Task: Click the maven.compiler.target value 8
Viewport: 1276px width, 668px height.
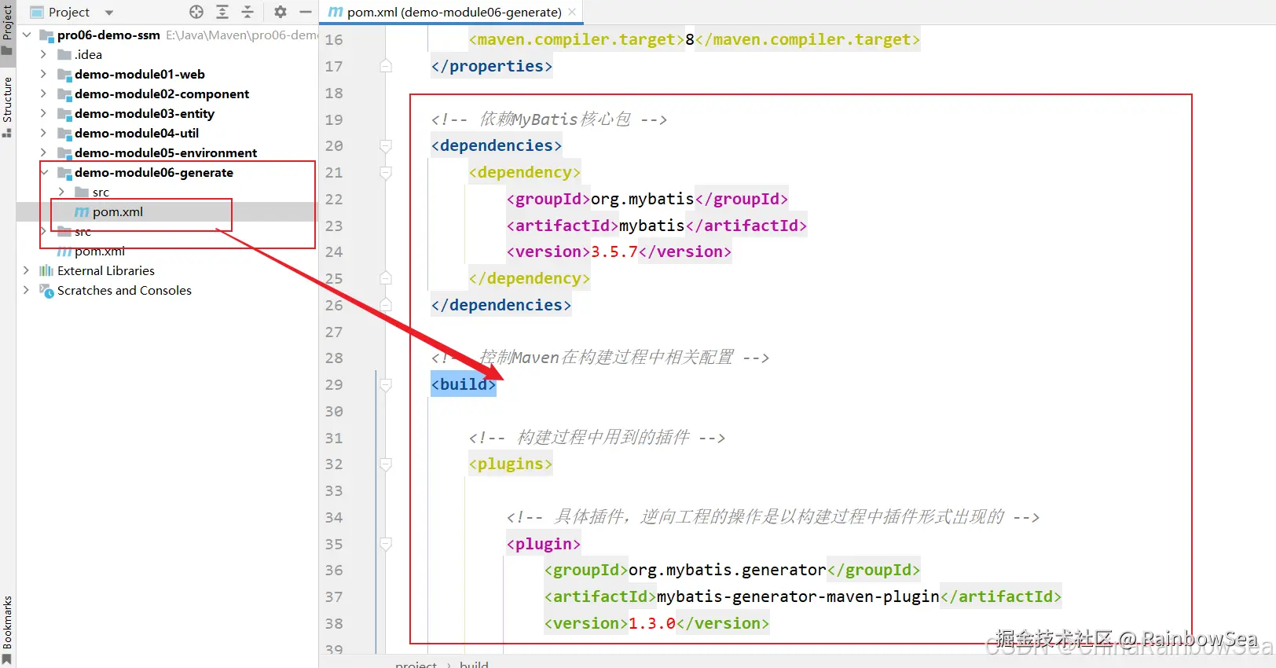Action: point(690,39)
